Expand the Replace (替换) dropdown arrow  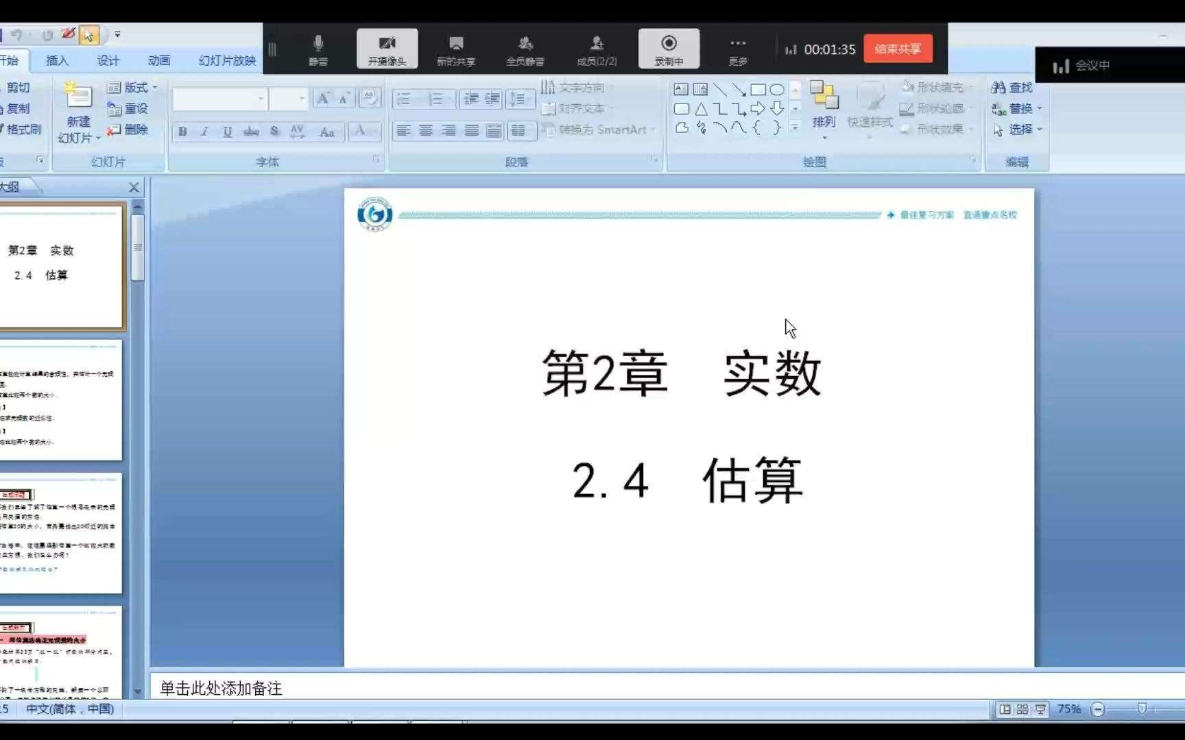1040,108
